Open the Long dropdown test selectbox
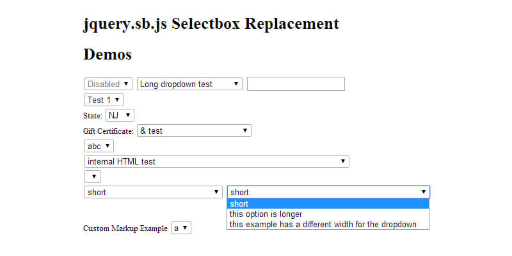 click(189, 84)
